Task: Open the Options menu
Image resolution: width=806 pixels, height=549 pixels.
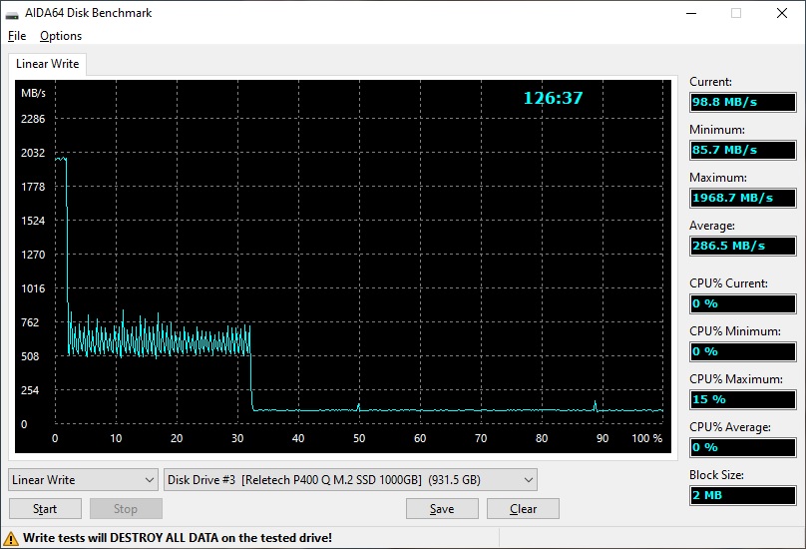Action: [x=61, y=36]
